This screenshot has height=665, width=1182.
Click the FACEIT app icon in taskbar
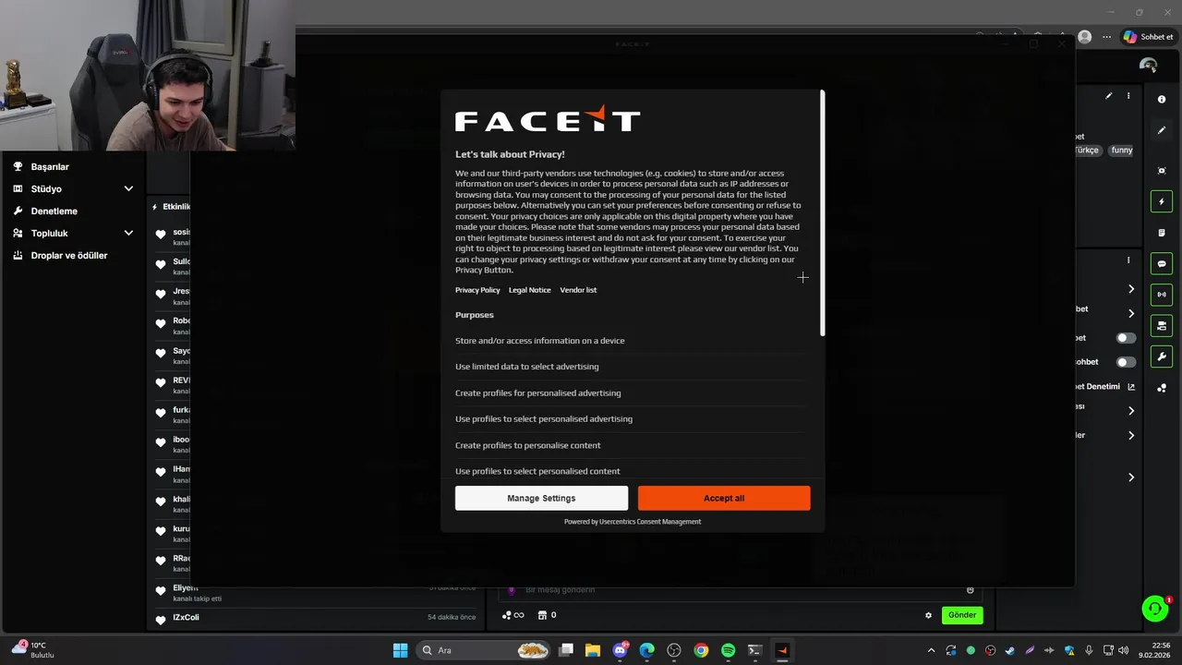[782, 650]
